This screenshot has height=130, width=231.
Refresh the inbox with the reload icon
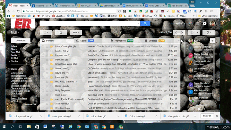click(61, 32)
